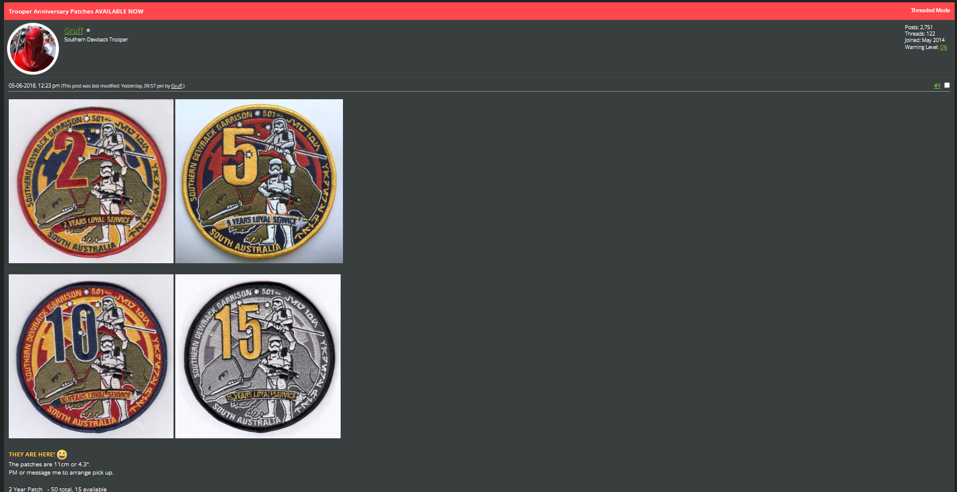This screenshot has width=957, height=492.
Task: Open the 5 year anniversary patch image
Action: pos(259,181)
